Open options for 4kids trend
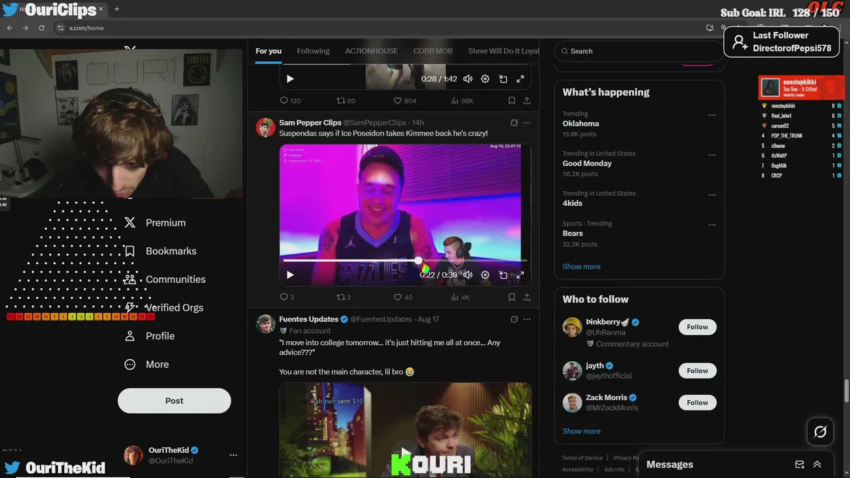This screenshot has height=478, width=850. coord(712,195)
